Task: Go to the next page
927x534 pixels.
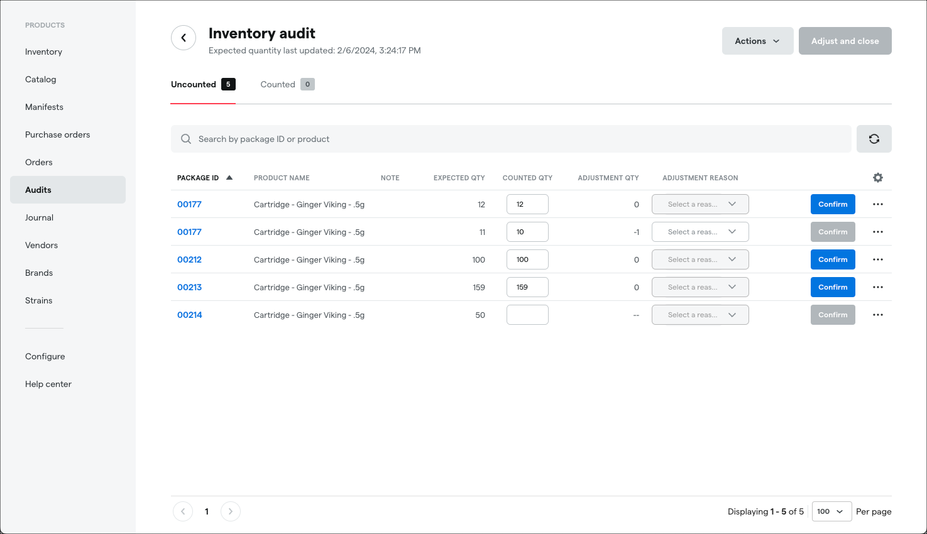Action: [231, 511]
